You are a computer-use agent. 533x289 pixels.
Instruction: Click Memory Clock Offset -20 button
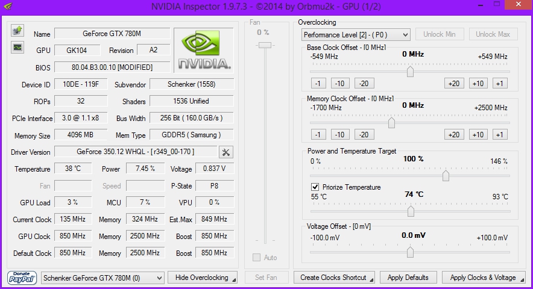pos(364,135)
